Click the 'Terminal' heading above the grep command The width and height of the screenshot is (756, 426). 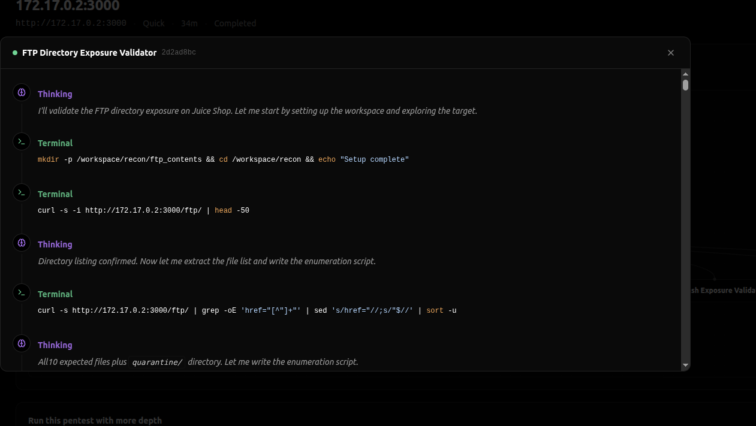coord(55,294)
